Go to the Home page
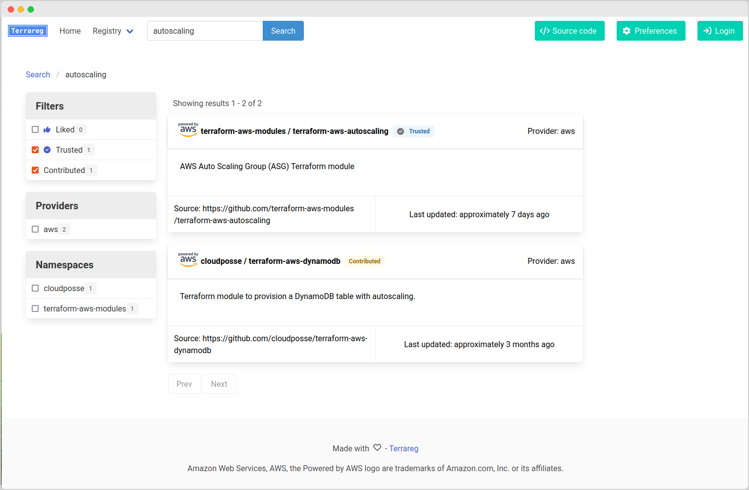 (x=70, y=31)
